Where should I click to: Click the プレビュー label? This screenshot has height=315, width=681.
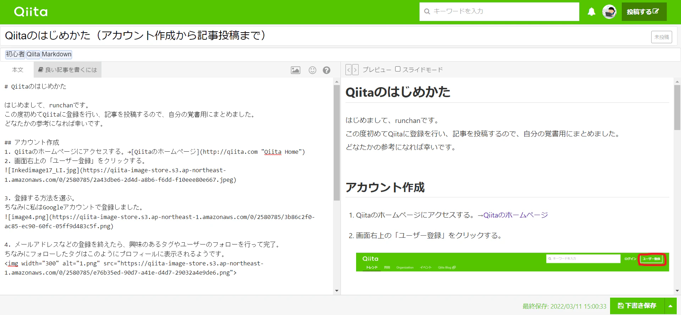pyautogui.click(x=377, y=70)
